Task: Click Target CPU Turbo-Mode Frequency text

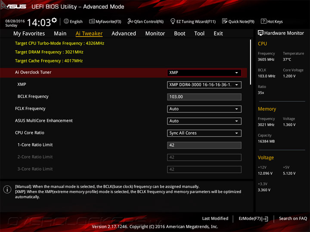Action: tap(59, 43)
